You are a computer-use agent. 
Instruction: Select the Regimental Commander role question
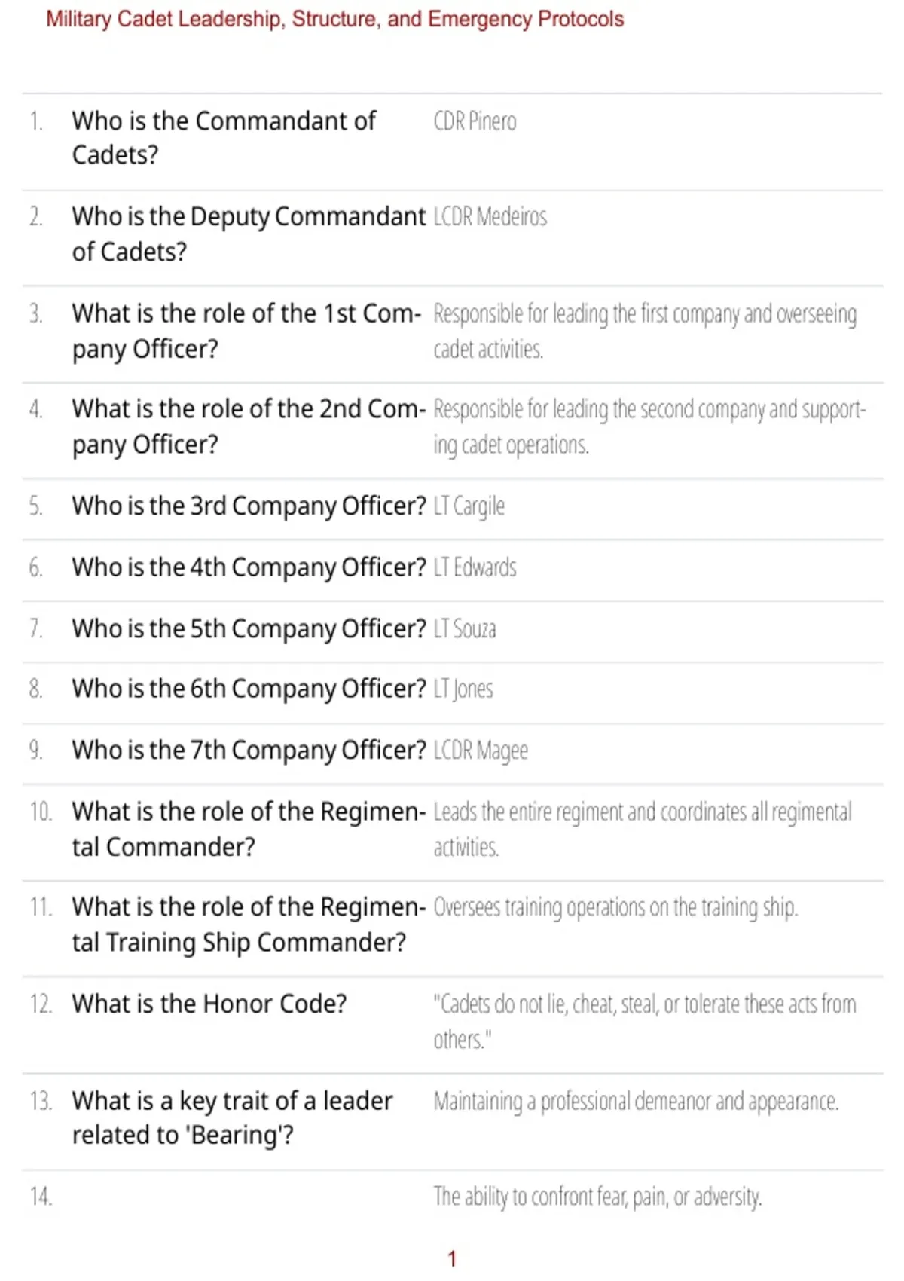(x=249, y=829)
